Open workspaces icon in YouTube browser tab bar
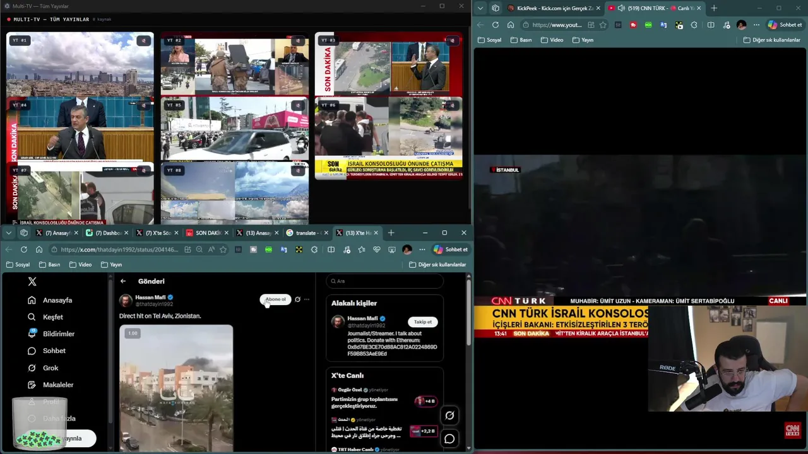The image size is (808, 454). (x=496, y=8)
